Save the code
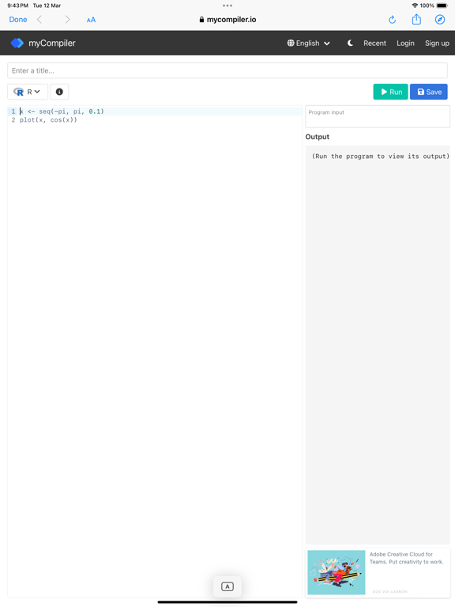Image resolution: width=455 pixels, height=607 pixels. [429, 92]
